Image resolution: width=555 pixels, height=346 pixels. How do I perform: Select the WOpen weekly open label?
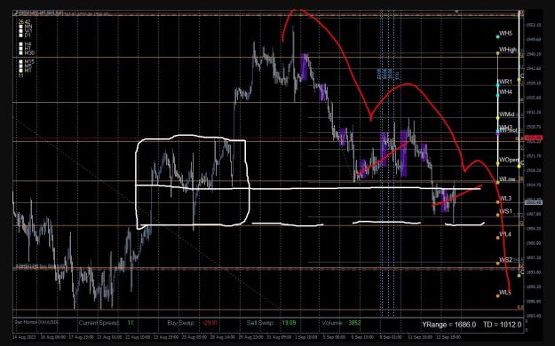click(509, 160)
